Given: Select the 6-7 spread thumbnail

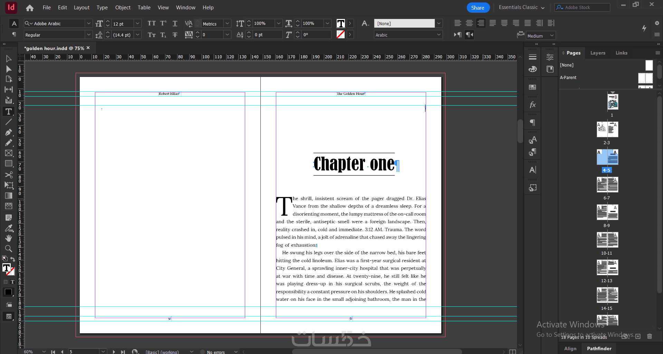Looking at the screenshot, I should [x=607, y=185].
